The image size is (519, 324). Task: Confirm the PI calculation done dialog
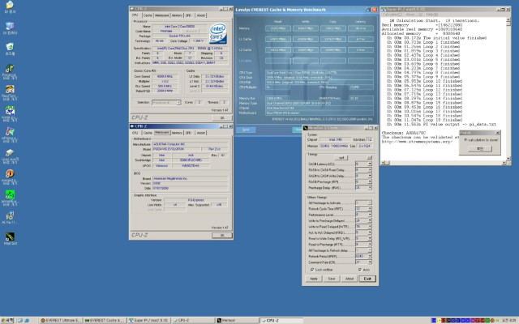(480, 149)
